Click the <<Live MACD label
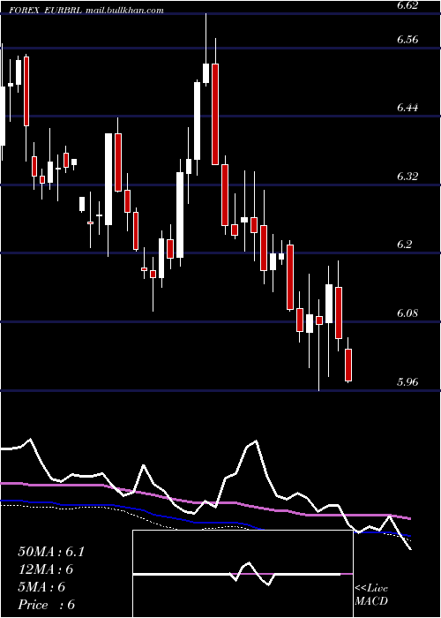The height and width of the screenshot is (618, 441). (x=371, y=594)
